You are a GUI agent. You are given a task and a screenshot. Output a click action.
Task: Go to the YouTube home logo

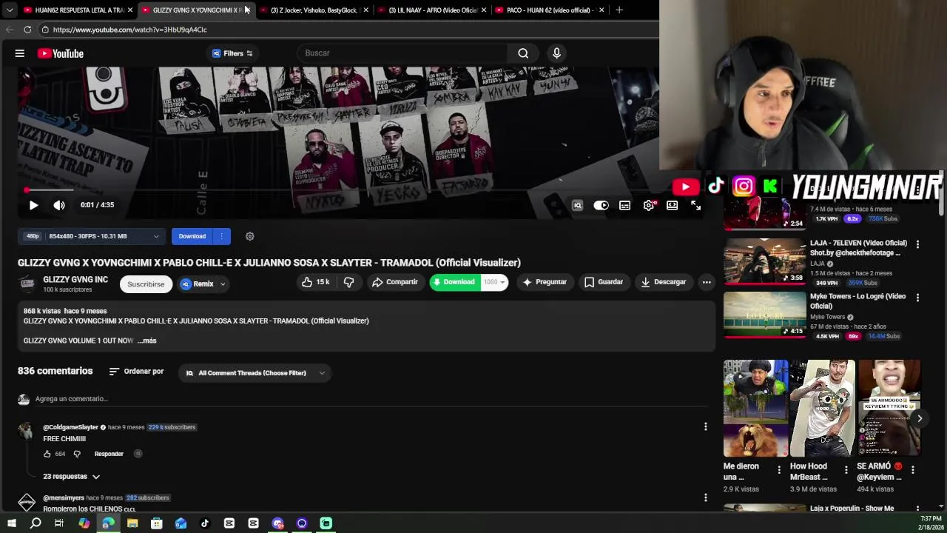point(61,53)
